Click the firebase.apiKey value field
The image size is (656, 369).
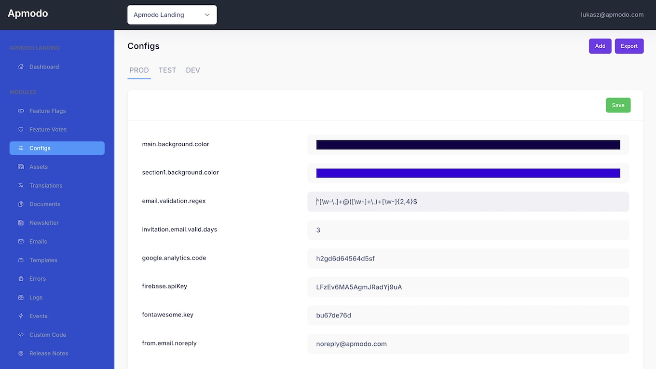coord(468,287)
